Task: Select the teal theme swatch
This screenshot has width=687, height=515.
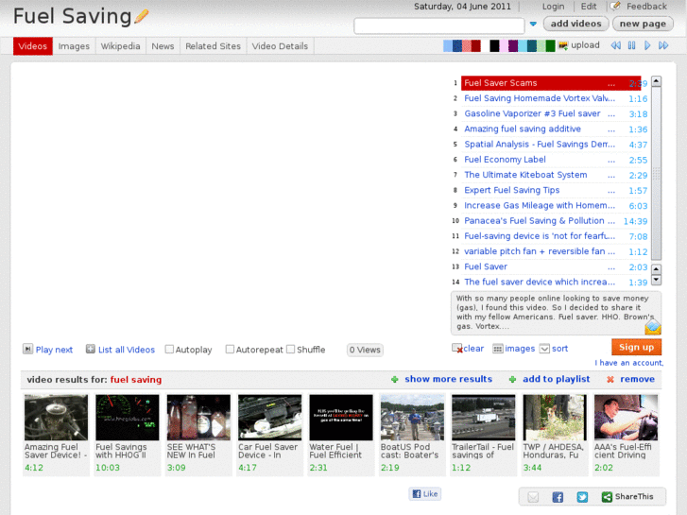Action: pos(532,45)
